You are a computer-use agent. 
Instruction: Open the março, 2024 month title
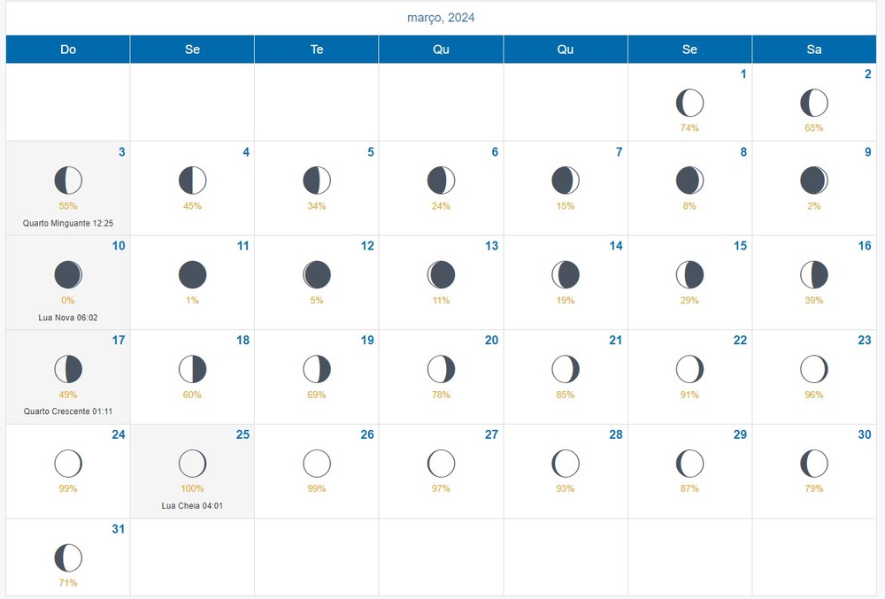(440, 17)
